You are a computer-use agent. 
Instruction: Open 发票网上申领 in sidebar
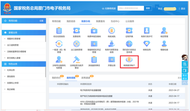coord(13,83)
